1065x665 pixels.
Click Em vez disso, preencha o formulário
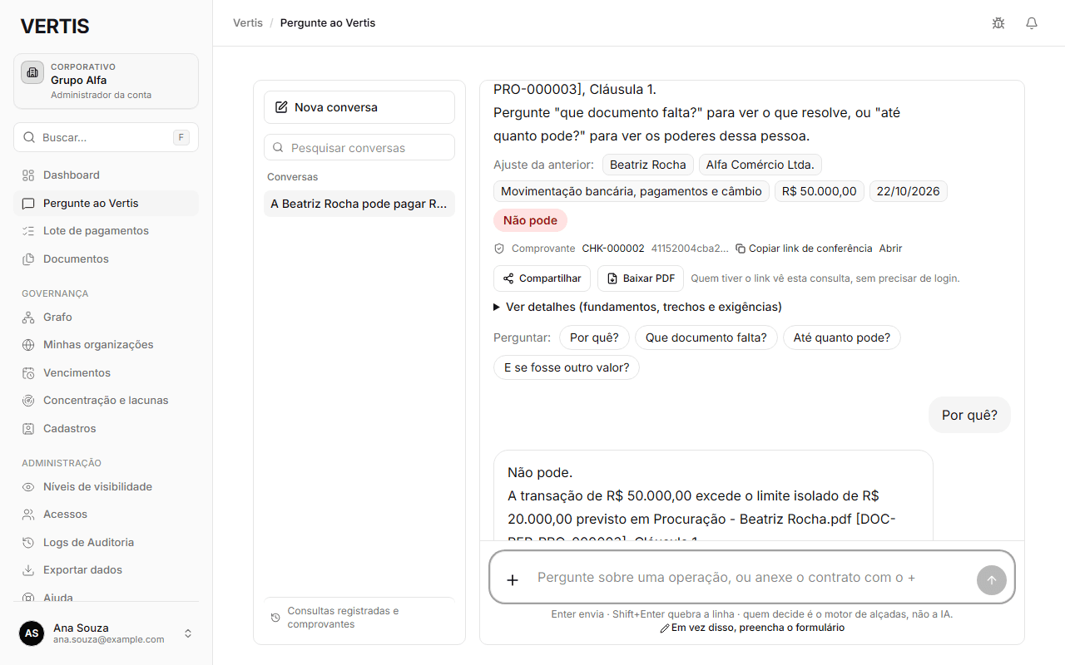(752, 628)
